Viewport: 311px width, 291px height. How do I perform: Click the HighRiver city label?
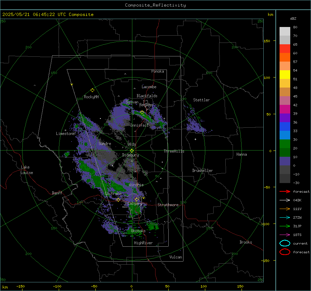click(x=143, y=243)
